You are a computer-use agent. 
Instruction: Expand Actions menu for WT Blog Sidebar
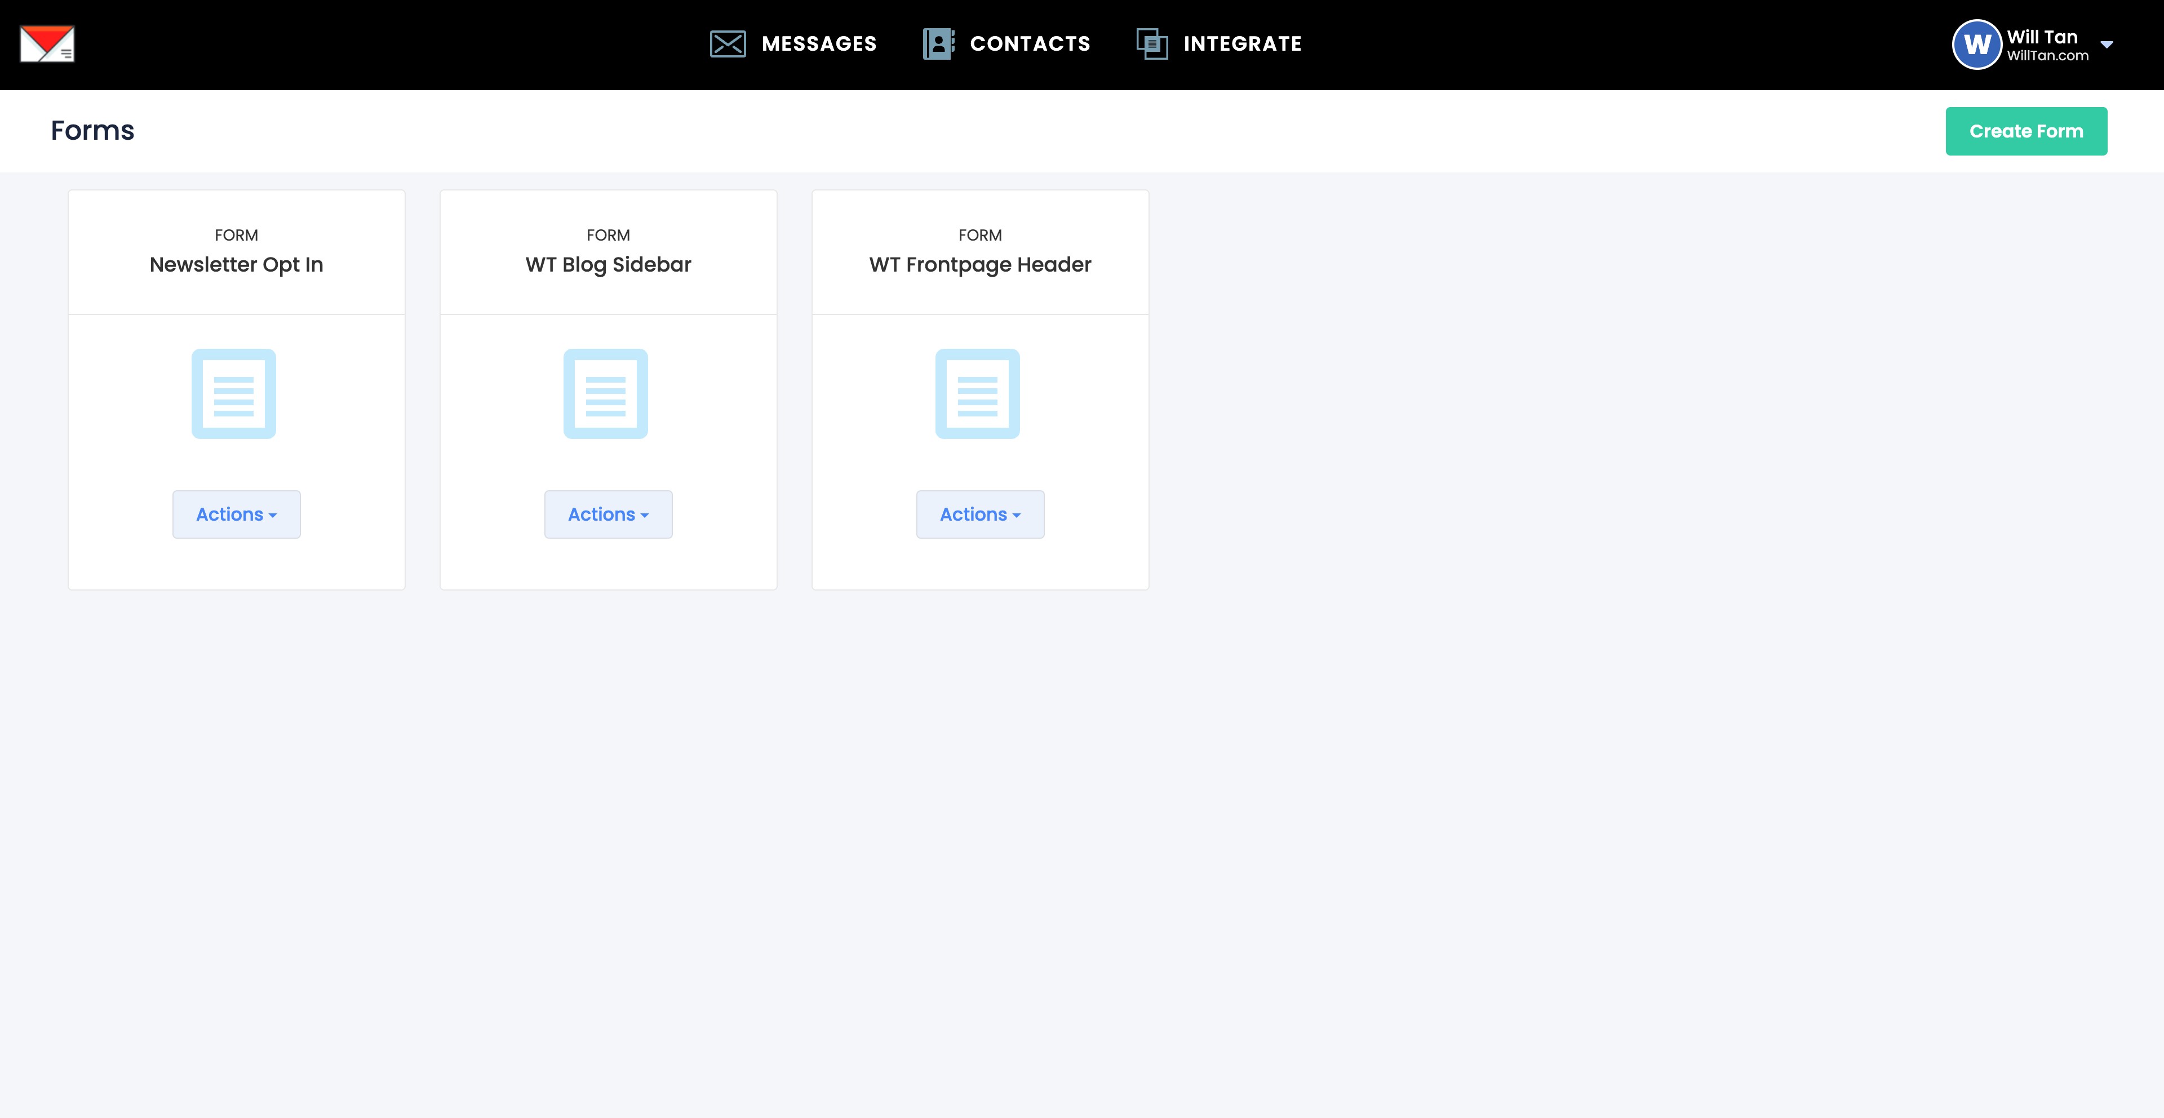click(608, 514)
